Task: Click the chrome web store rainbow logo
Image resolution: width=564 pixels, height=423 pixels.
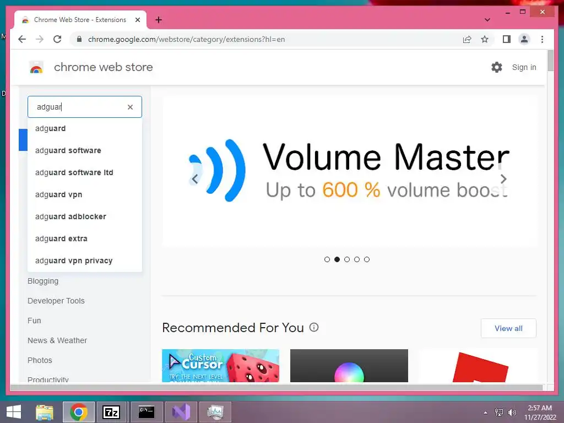Action: pos(36,67)
